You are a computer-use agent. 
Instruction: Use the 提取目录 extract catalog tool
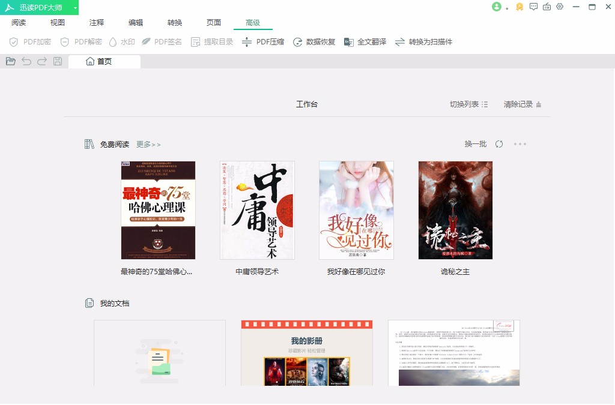(x=211, y=42)
